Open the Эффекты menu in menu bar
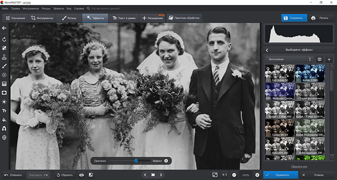This screenshot has width=337, height=180. [x=59, y=9]
